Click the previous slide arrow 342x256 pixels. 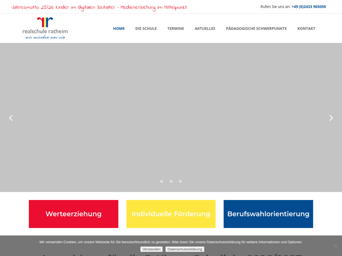coord(11,118)
